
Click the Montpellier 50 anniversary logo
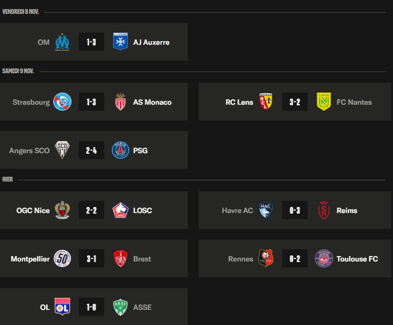click(62, 258)
